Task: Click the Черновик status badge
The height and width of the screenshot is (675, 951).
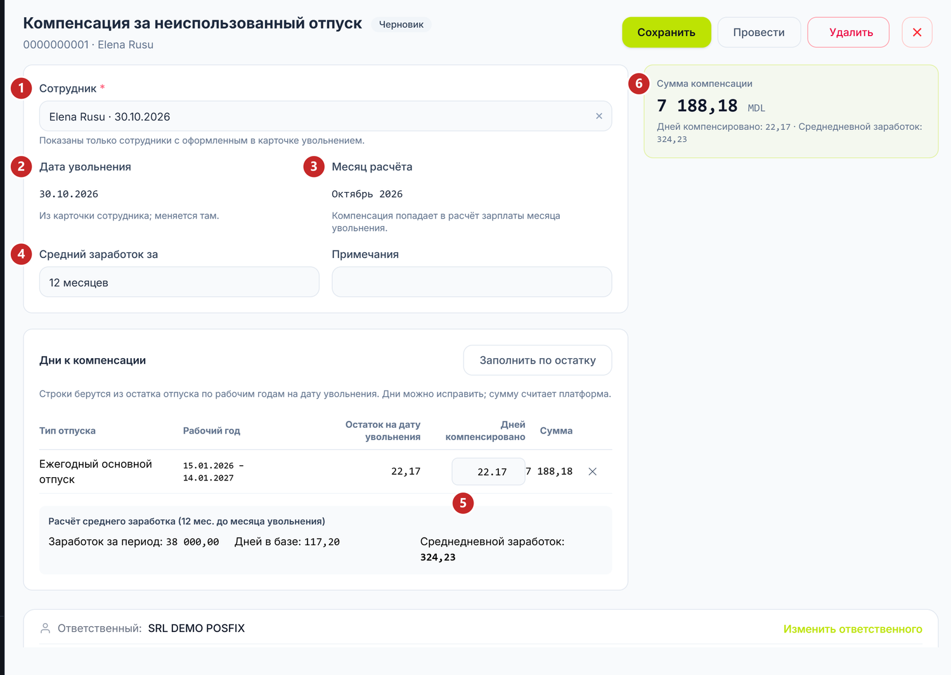Action: (401, 24)
